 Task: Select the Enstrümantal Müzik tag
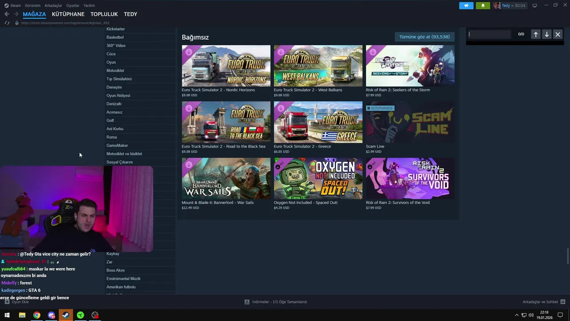123,279
